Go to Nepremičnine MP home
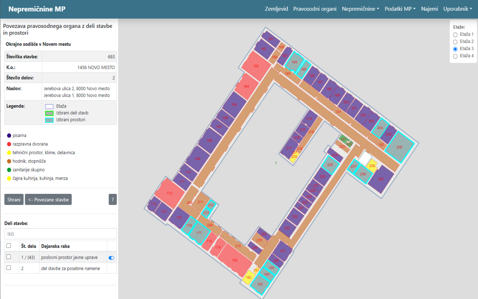Screen dimensions: 478x299 pyautogui.click(x=37, y=9)
